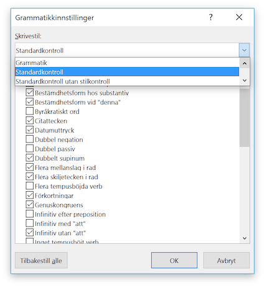Click dropdown list scroll up arrow
Screen dimensions: 265x287
coord(244,63)
